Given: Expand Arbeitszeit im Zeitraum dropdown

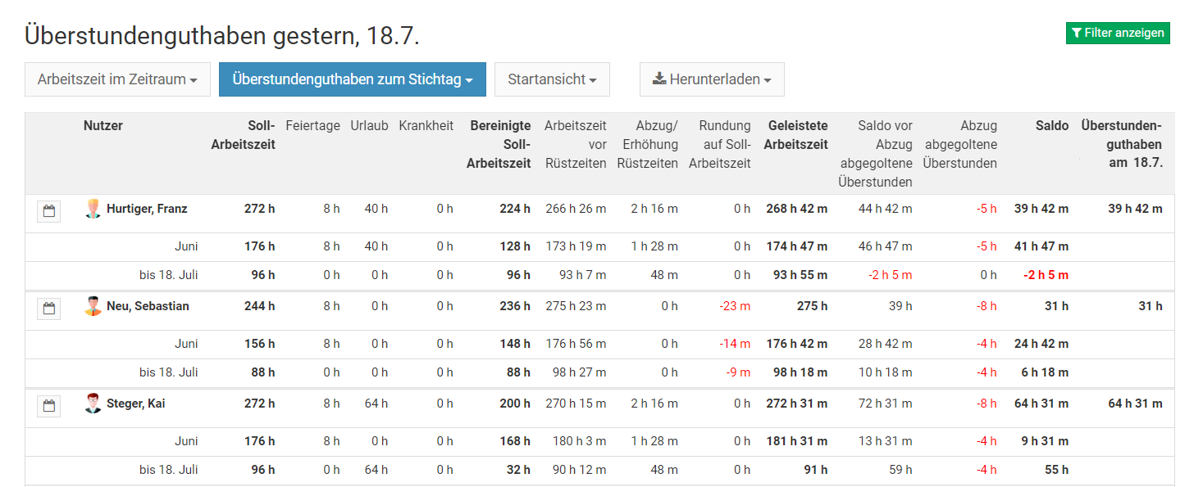Looking at the screenshot, I should [117, 79].
